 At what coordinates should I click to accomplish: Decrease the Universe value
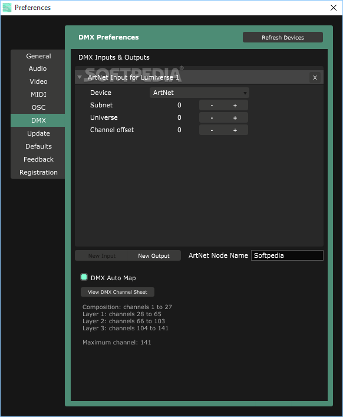click(x=212, y=117)
